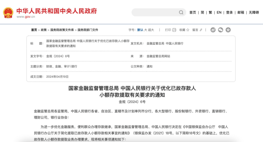Click the article main headline
Image resolution: width=263 pixels, height=142 pixels.
[132, 91]
